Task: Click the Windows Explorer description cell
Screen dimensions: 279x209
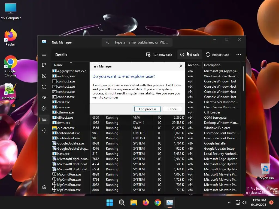Action: click(217, 128)
